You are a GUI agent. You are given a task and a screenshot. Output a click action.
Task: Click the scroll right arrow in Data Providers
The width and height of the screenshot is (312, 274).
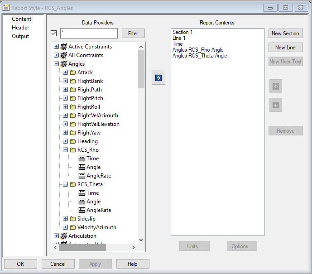[134, 248]
